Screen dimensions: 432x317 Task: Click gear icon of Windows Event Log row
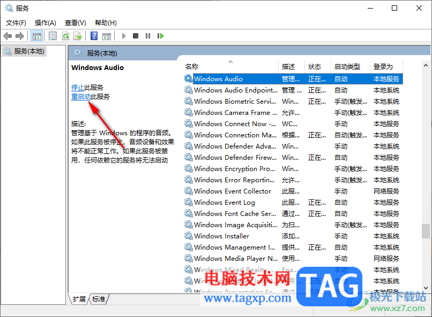pos(189,202)
